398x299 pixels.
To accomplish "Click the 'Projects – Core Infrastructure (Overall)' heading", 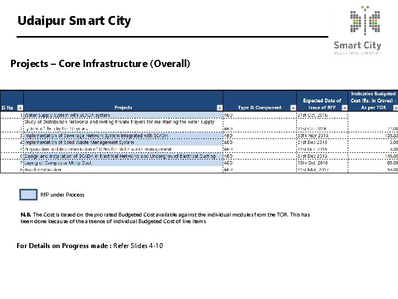I will (x=100, y=64).
